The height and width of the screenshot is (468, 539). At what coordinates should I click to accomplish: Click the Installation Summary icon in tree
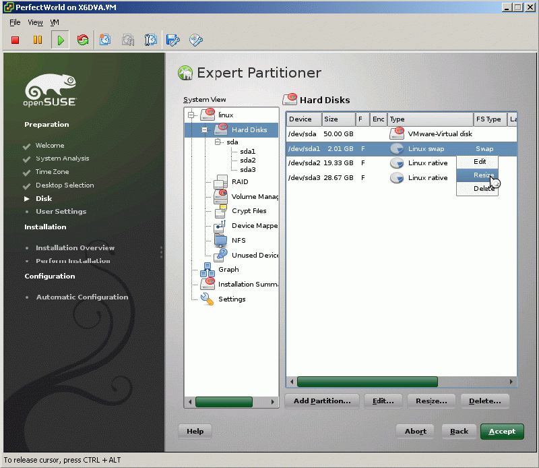click(x=208, y=285)
